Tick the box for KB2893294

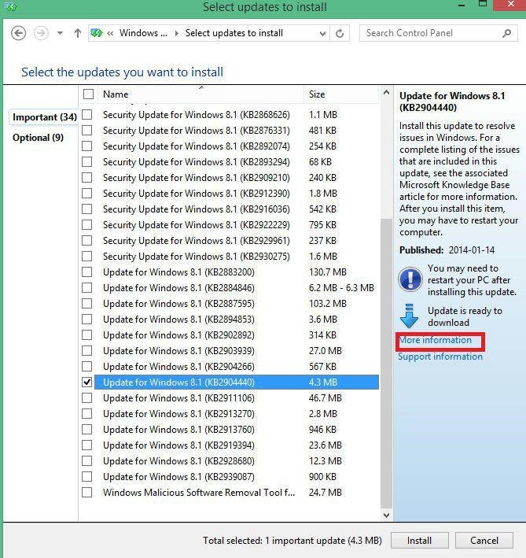(87, 162)
